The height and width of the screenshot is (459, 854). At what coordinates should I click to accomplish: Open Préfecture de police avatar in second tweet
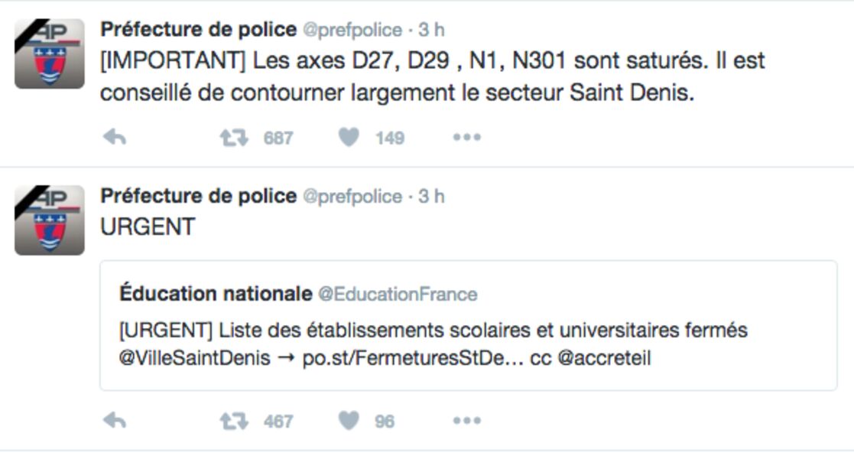(50, 220)
